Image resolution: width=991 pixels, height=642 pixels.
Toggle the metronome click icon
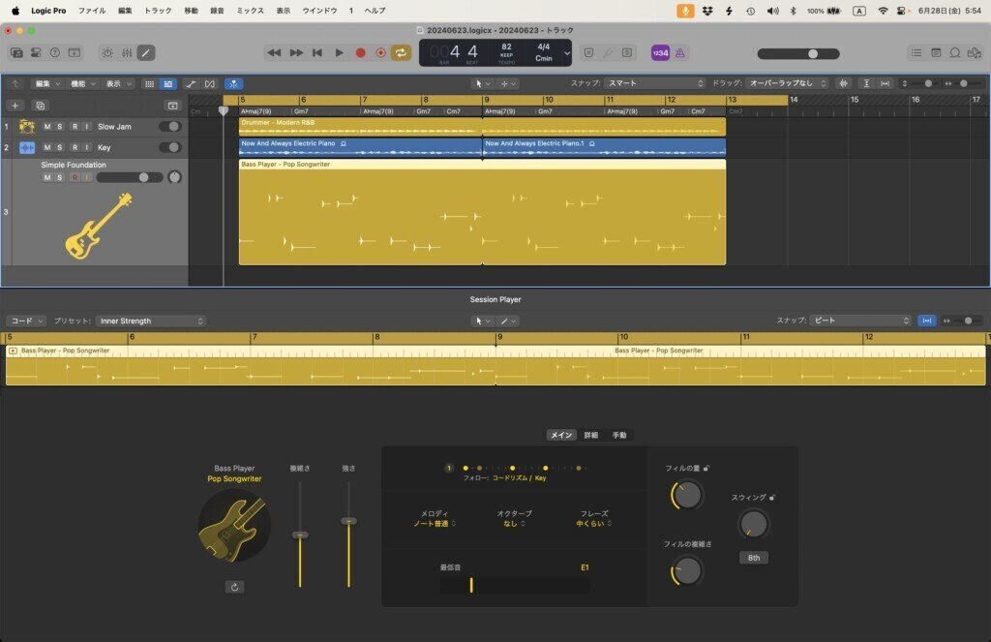pos(680,53)
